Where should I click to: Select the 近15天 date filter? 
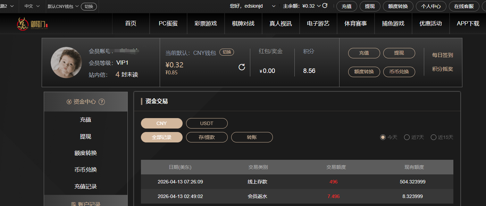pyautogui.click(x=434, y=137)
